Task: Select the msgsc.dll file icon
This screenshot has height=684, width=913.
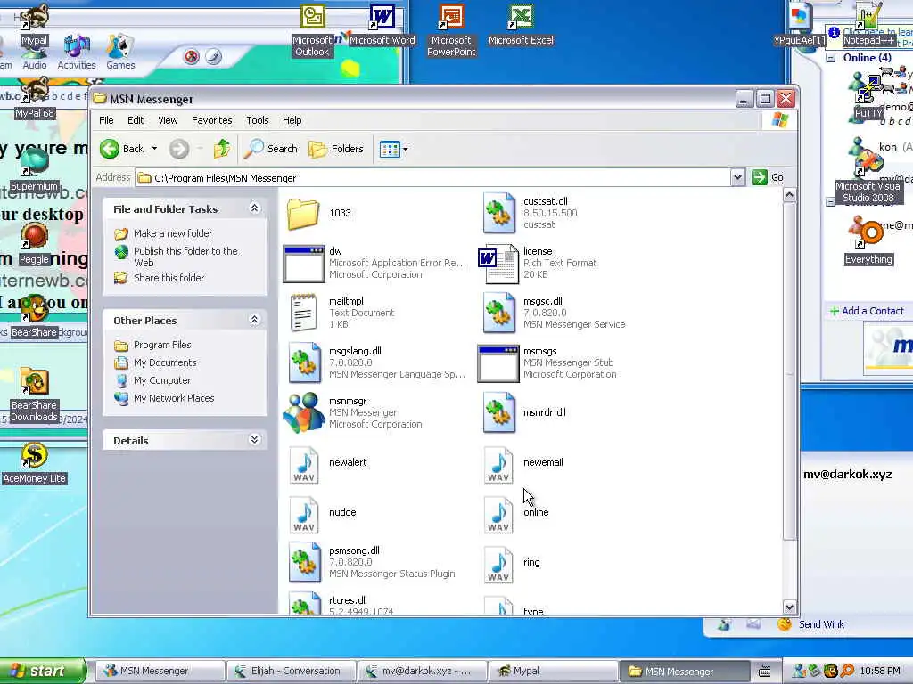Action: (x=498, y=313)
